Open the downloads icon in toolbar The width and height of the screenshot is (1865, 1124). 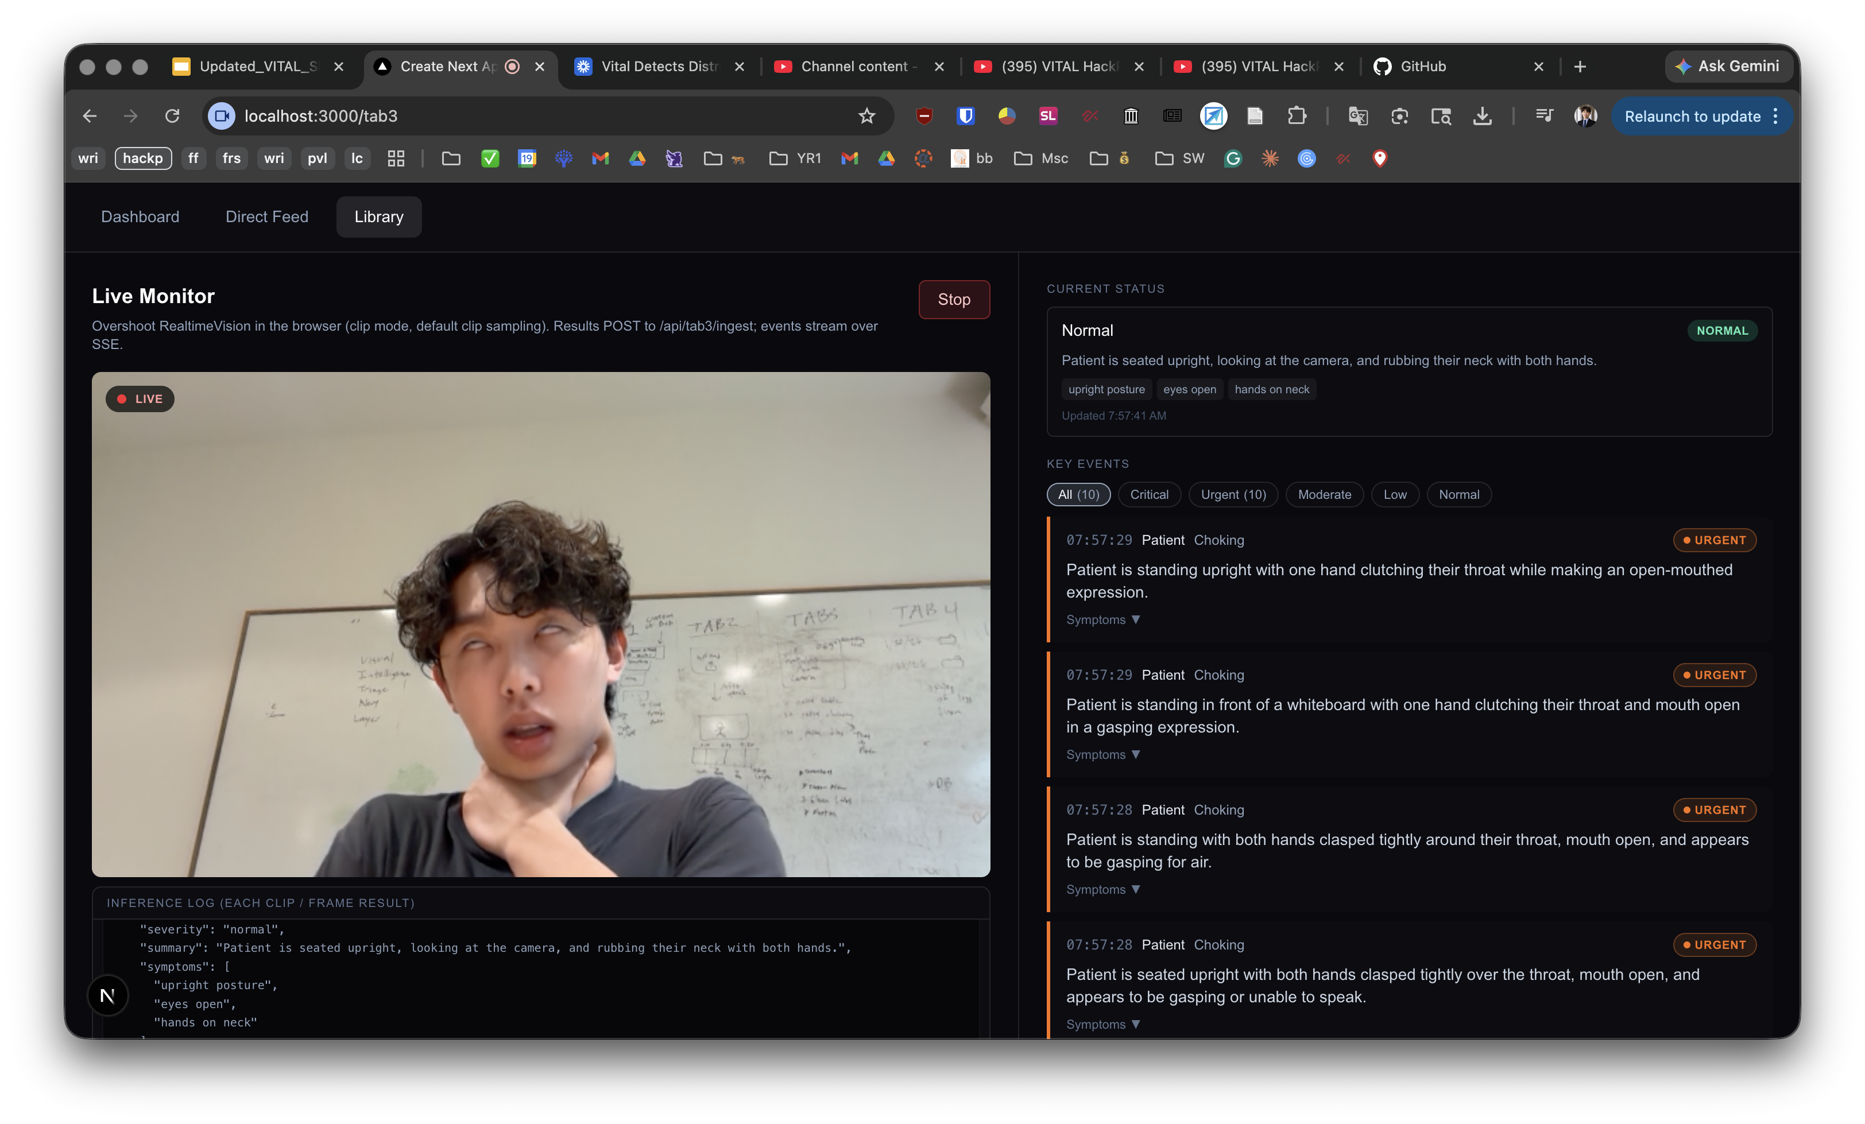point(1482,116)
